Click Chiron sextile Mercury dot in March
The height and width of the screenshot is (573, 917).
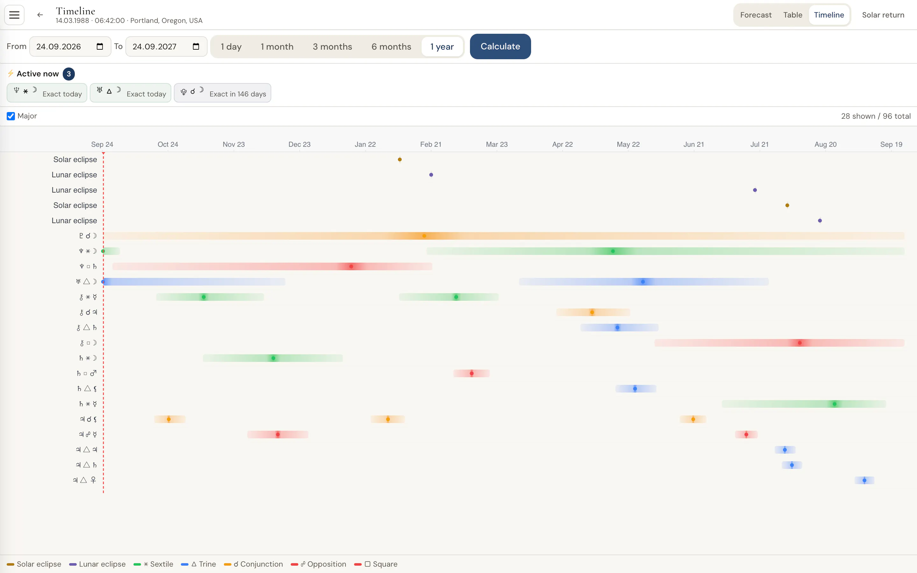(456, 297)
